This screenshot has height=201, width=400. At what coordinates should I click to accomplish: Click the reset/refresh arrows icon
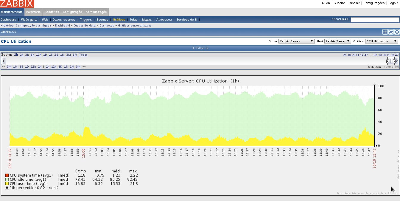(x=391, y=32)
